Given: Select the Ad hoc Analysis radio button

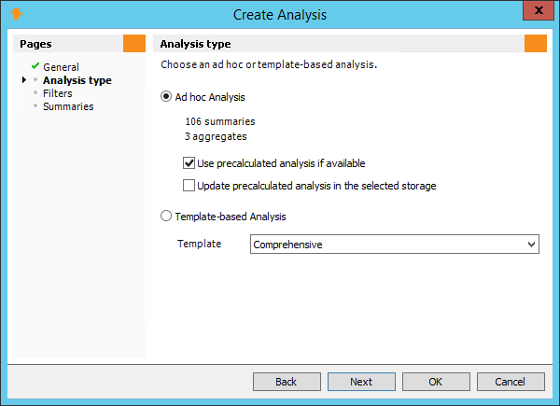Looking at the screenshot, I should tap(166, 96).
